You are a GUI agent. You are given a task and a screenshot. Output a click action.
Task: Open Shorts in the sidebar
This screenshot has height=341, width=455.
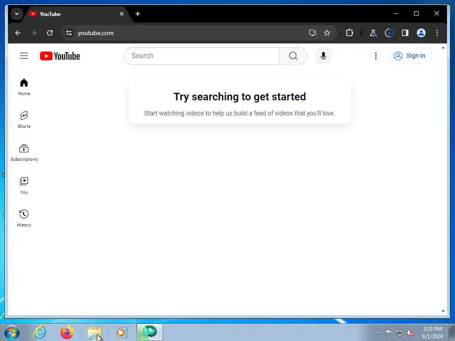click(24, 119)
